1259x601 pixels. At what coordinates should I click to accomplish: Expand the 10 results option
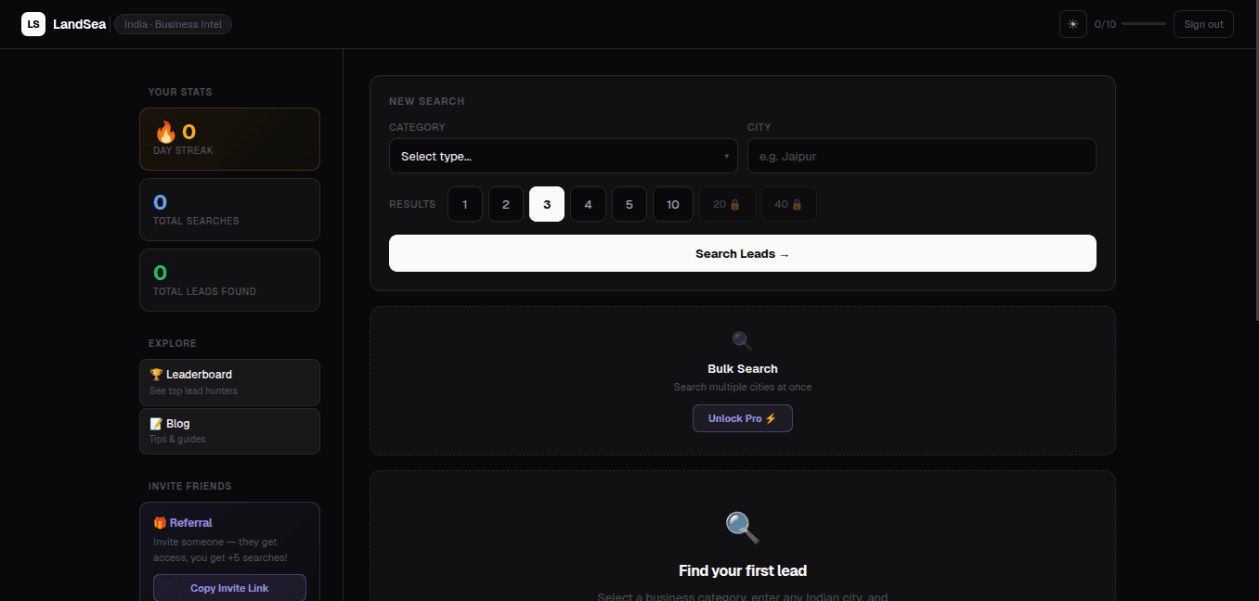pyautogui.click(x=672, y=203)
